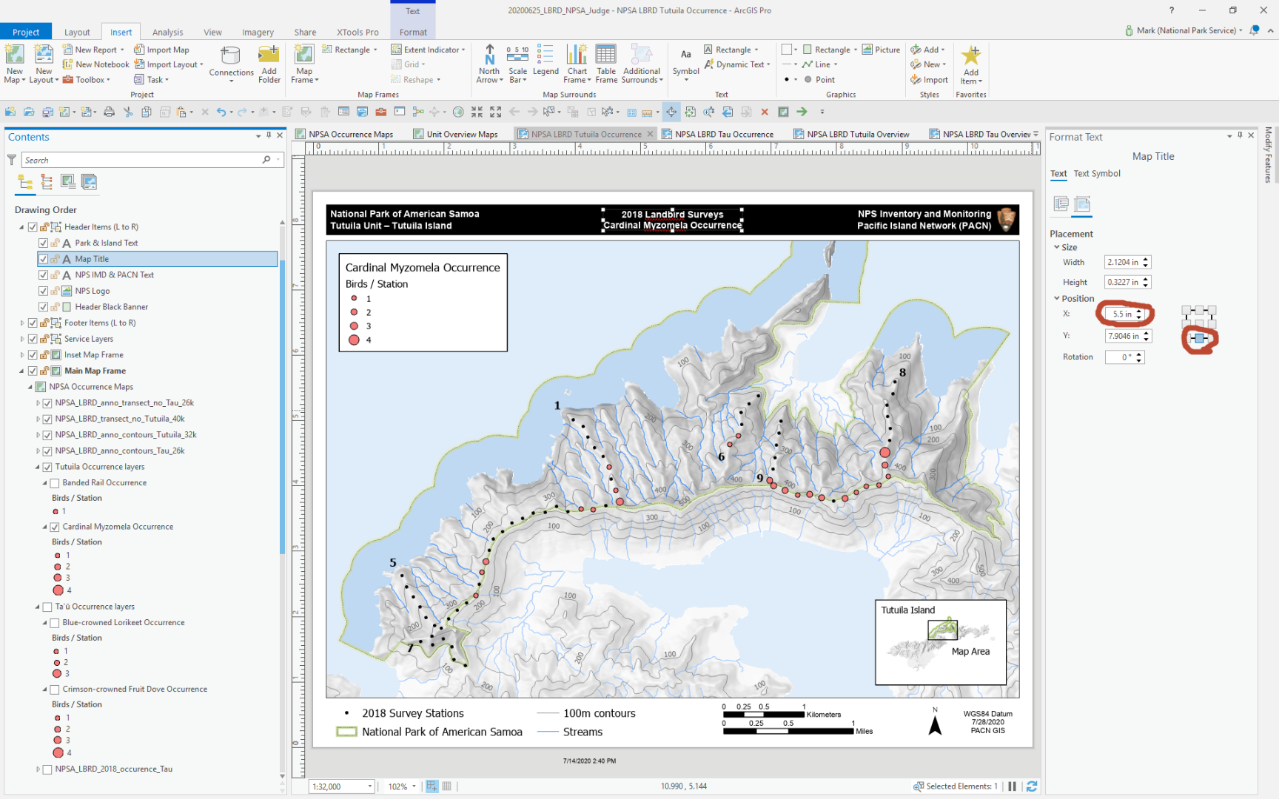1279x799 pixels.
Task: Click Dynamic Text button
Action: point(737,64)
